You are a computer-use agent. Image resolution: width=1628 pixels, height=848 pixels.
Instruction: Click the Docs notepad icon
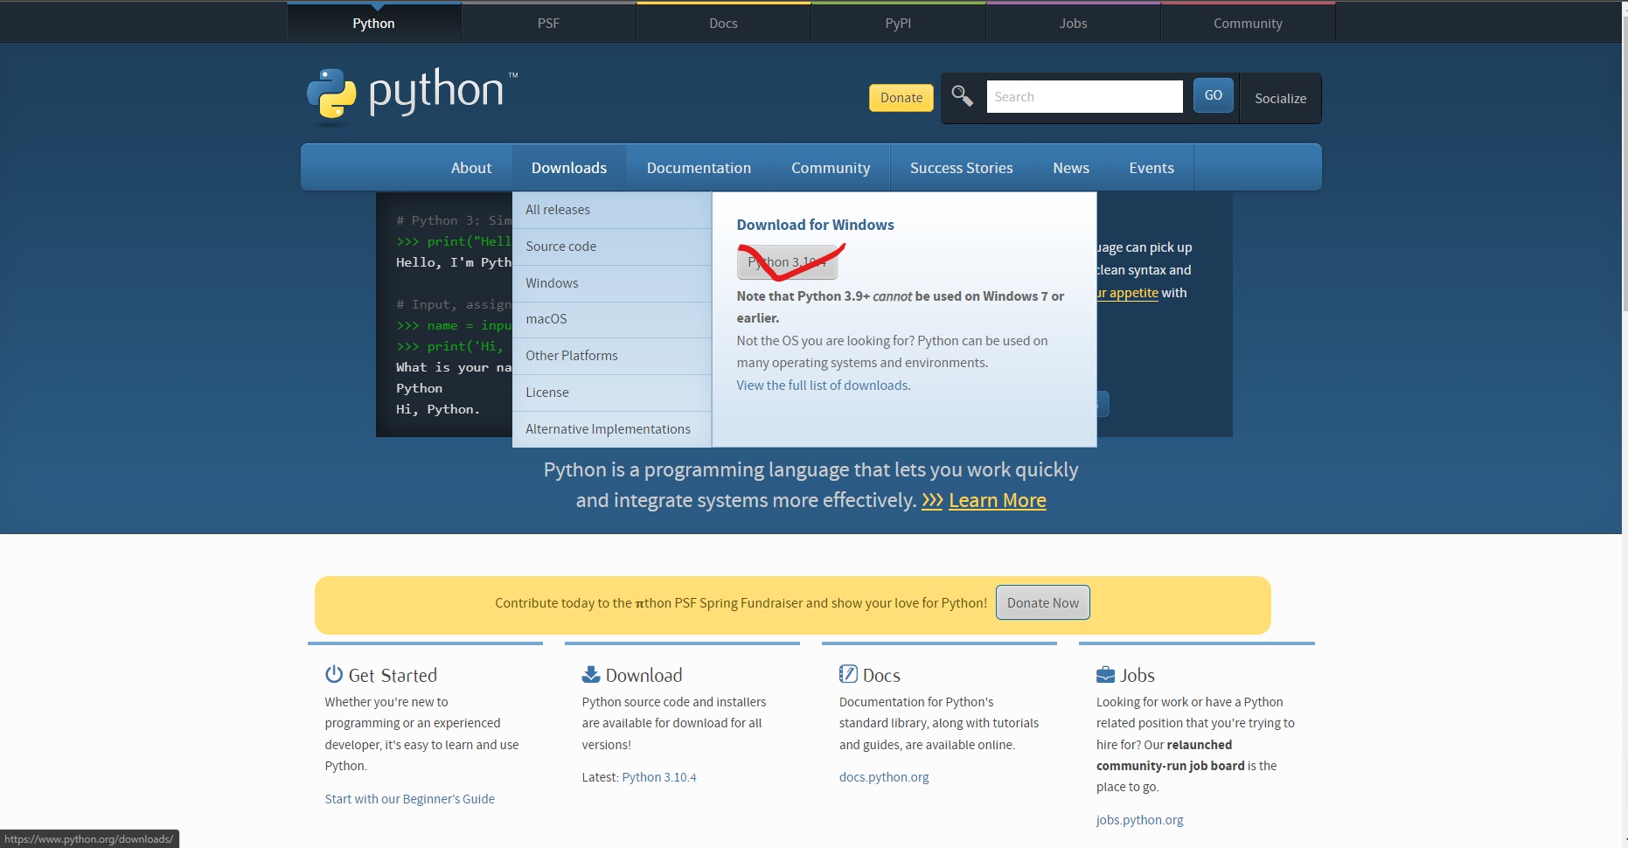(x=848, y=674)
